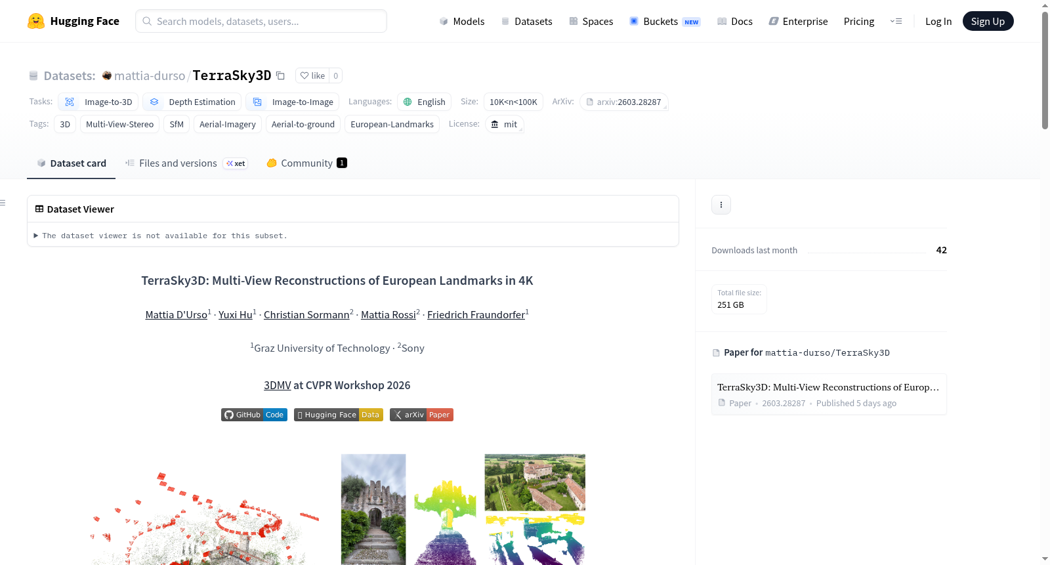Click the arXiv Paper badge
This screenshot has height=565, width=1050.
click(421, 415)
